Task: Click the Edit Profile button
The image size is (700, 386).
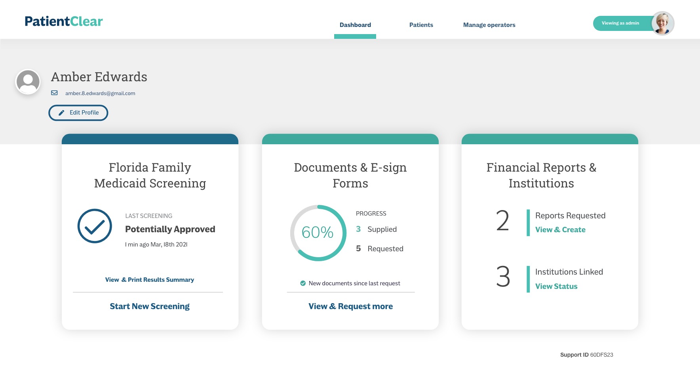Action: [x=78, y=113]
